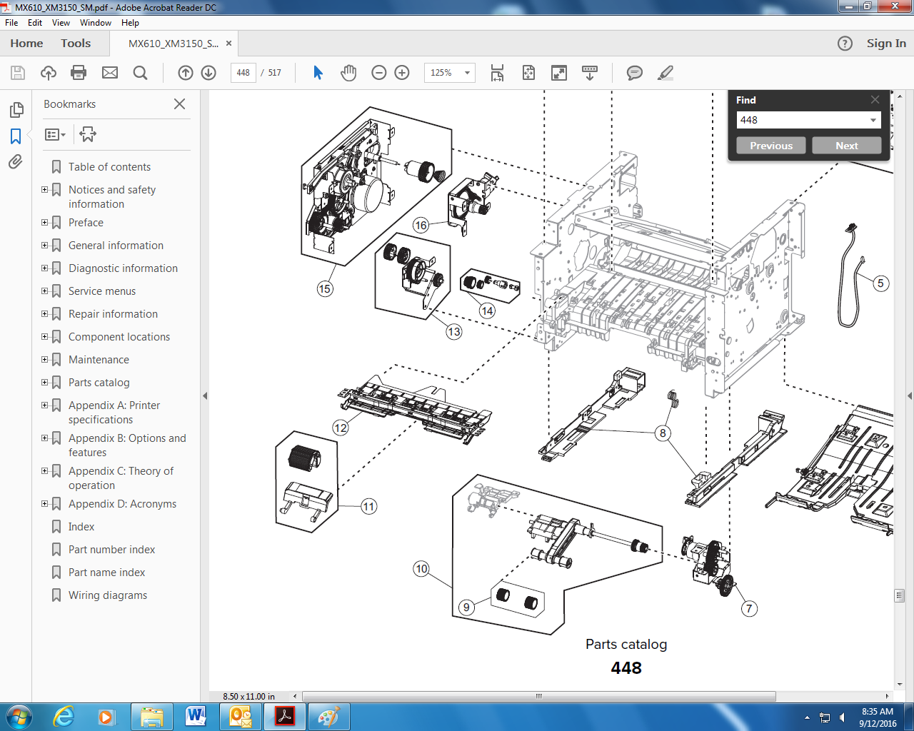Click the Next button in Find
The height and width of the screenshot is (731, 914).
click(847, 146)
